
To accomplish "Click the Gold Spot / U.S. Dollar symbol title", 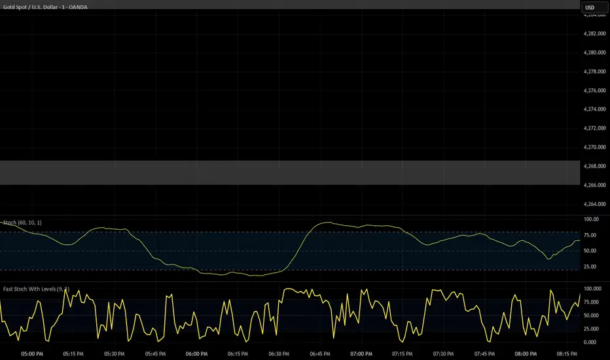I will pos(46,7).
